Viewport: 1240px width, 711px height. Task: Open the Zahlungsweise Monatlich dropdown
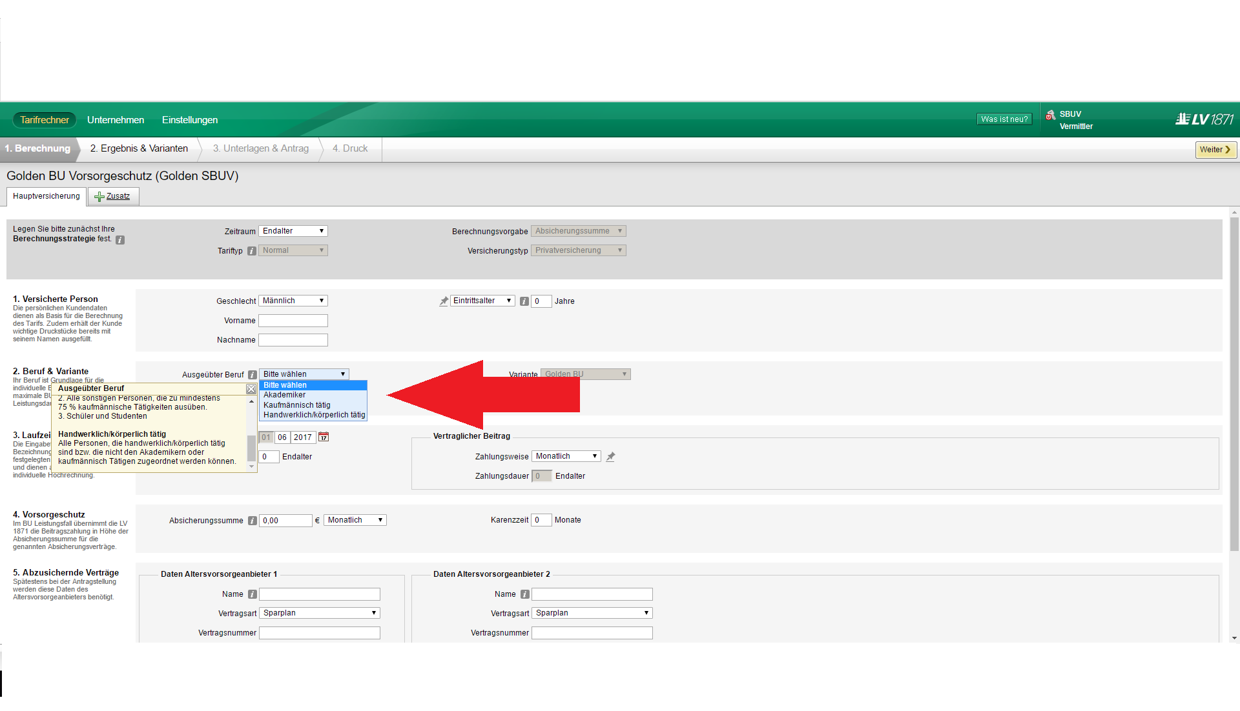pos(566,456)
